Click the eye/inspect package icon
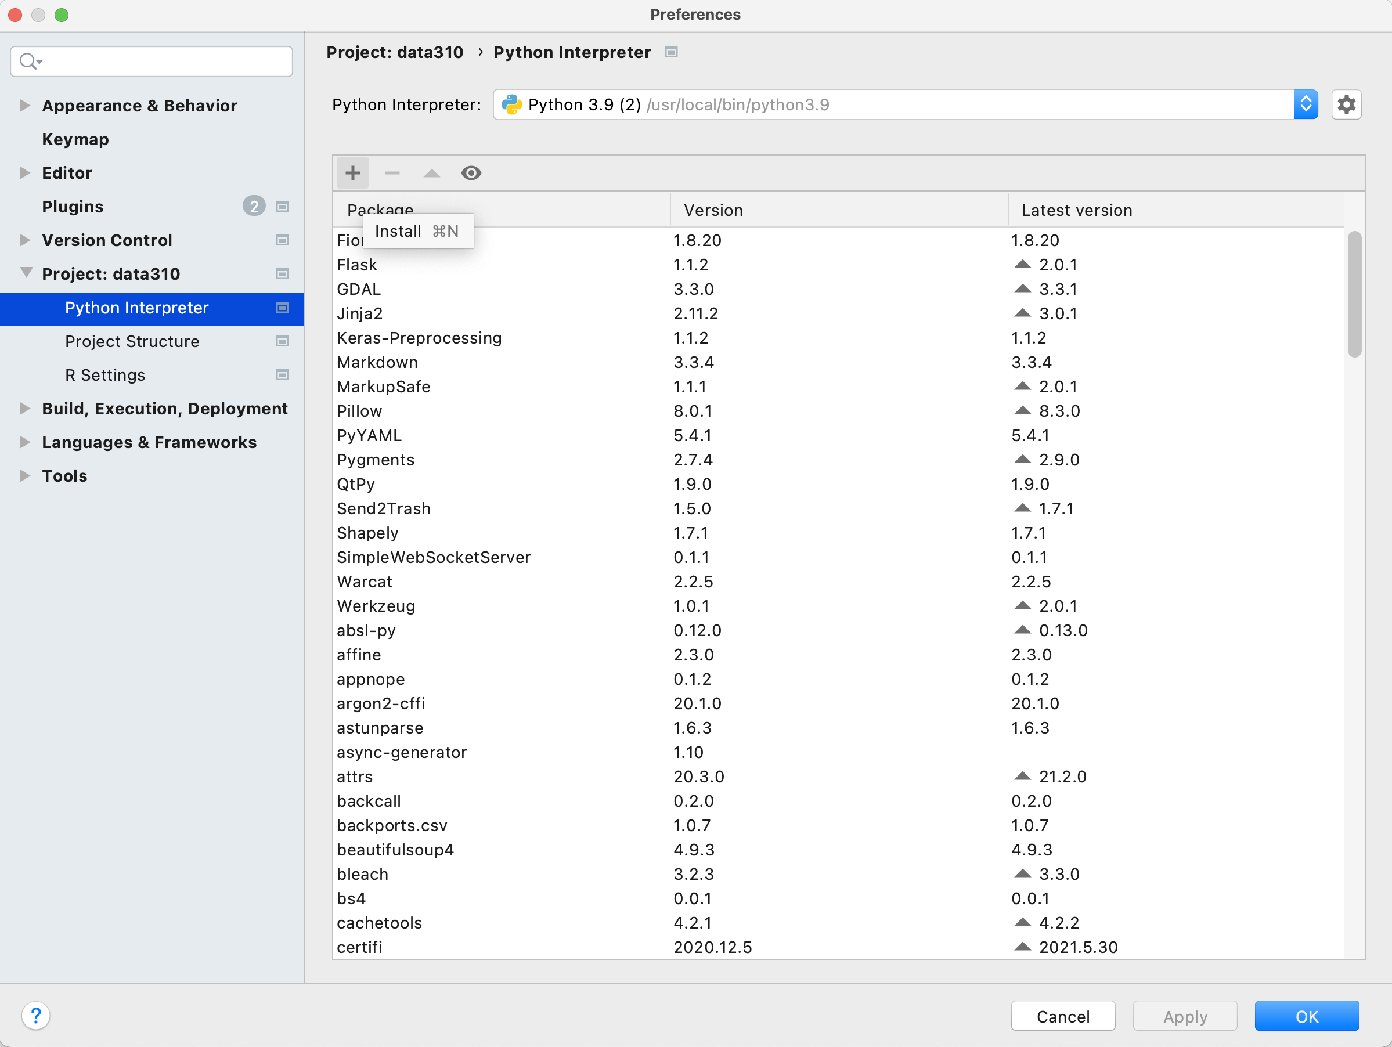This screenshot has width=1392, height=1047. [470, 173]
